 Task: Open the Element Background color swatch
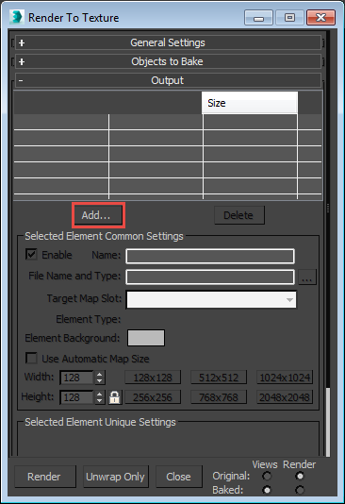point(146,338)
